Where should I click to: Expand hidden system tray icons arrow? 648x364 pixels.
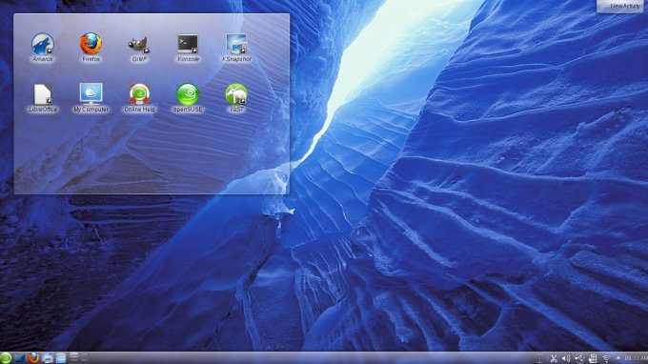[618, 357]
